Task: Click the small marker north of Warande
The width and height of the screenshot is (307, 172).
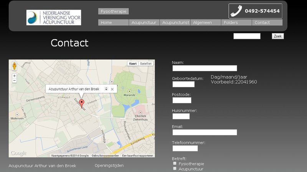Action: pyautogui.click(x=112, y=82)
